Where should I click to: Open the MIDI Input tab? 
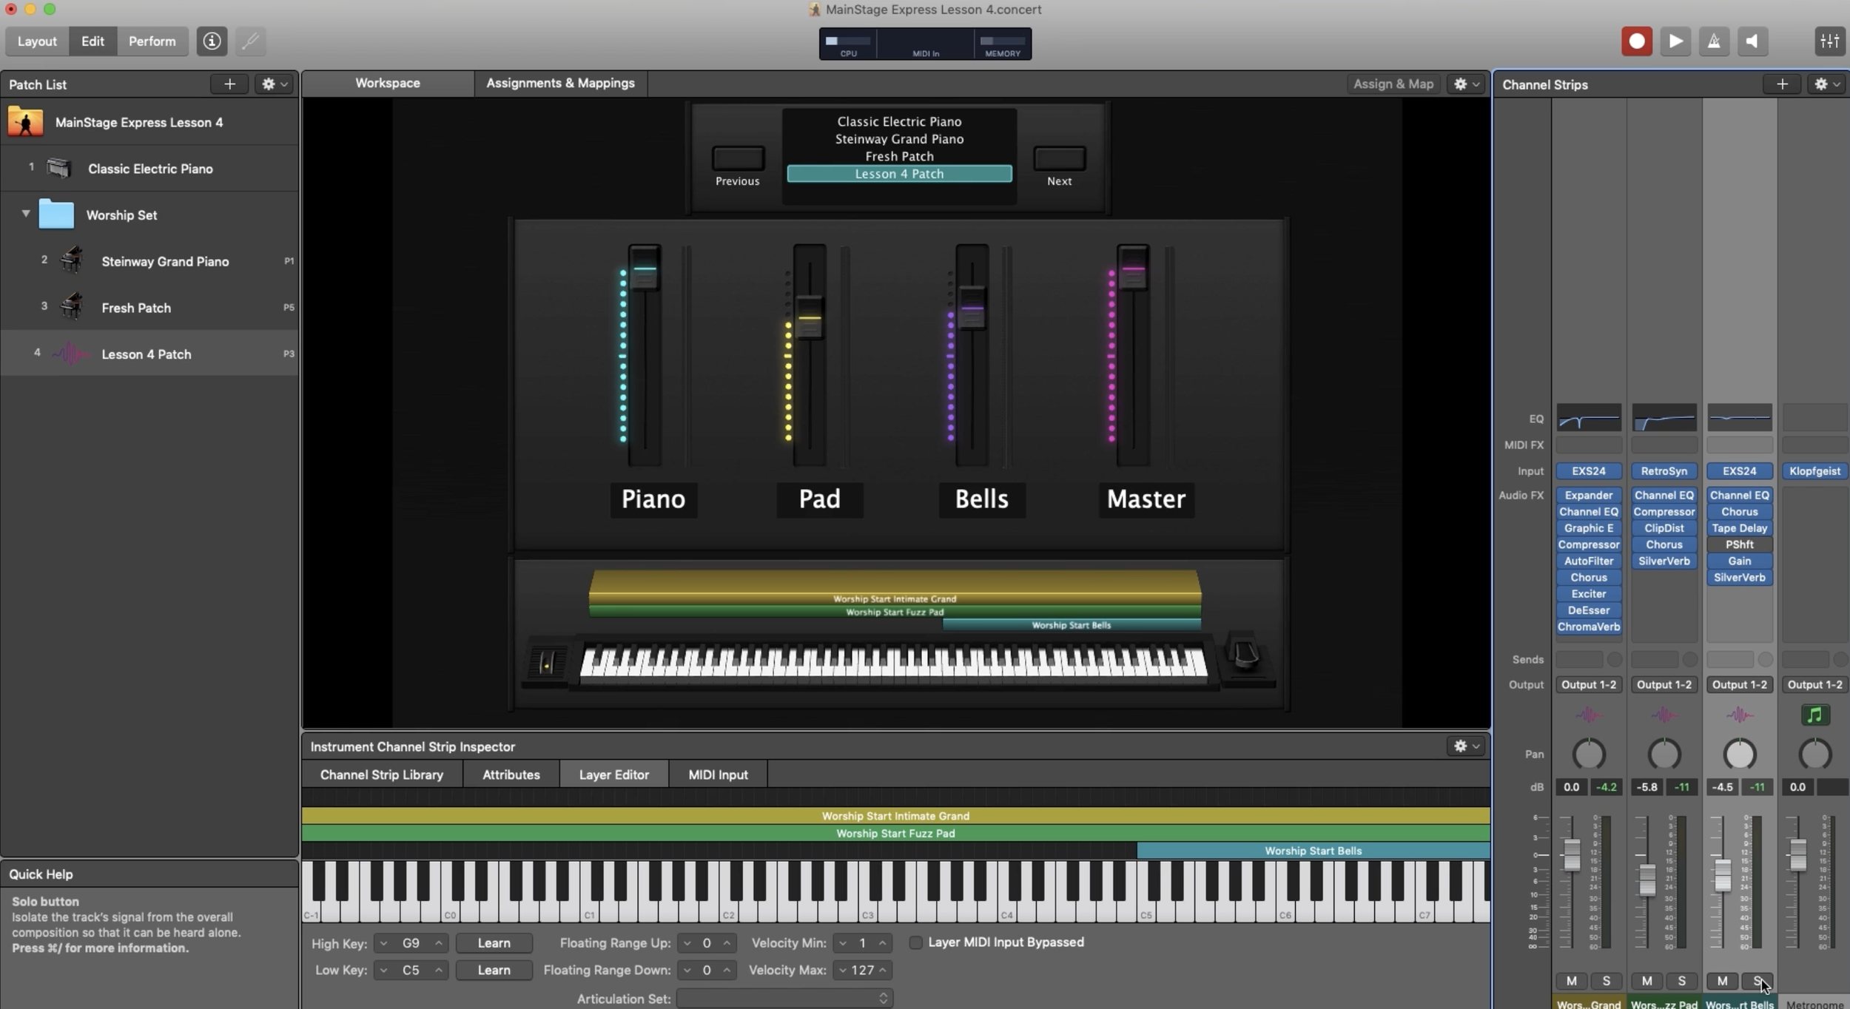pyautogui.click(x=718, y=775)
